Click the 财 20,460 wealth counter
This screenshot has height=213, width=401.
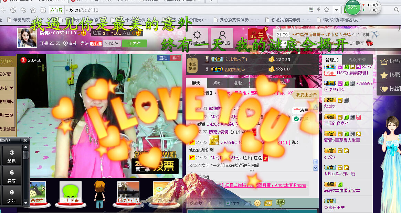(31, 60)
